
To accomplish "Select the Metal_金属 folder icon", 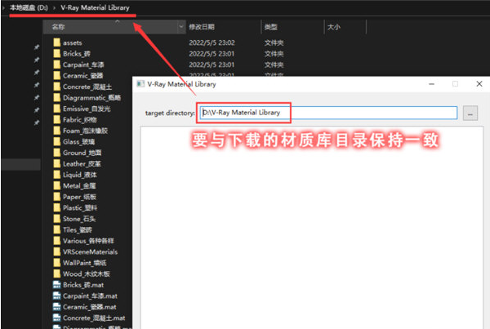I will point(57,185).
